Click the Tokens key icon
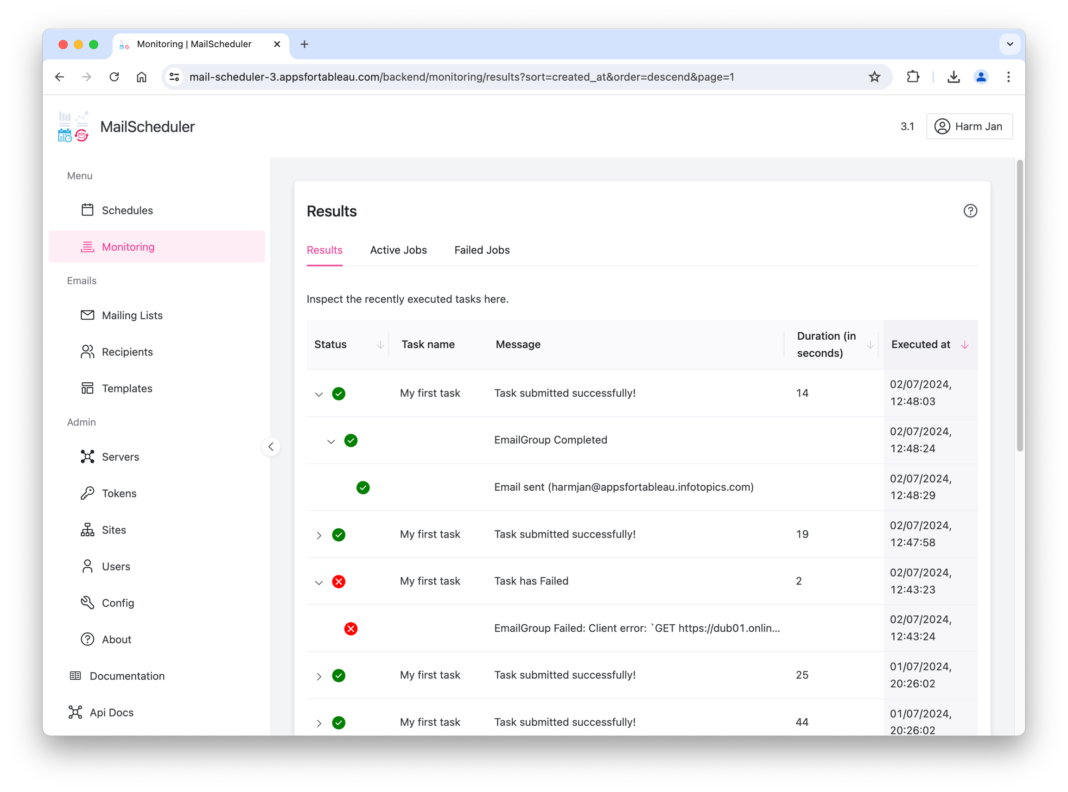Image resolution: width=1068 pixels, height=792 pixels. pos(87,493)
